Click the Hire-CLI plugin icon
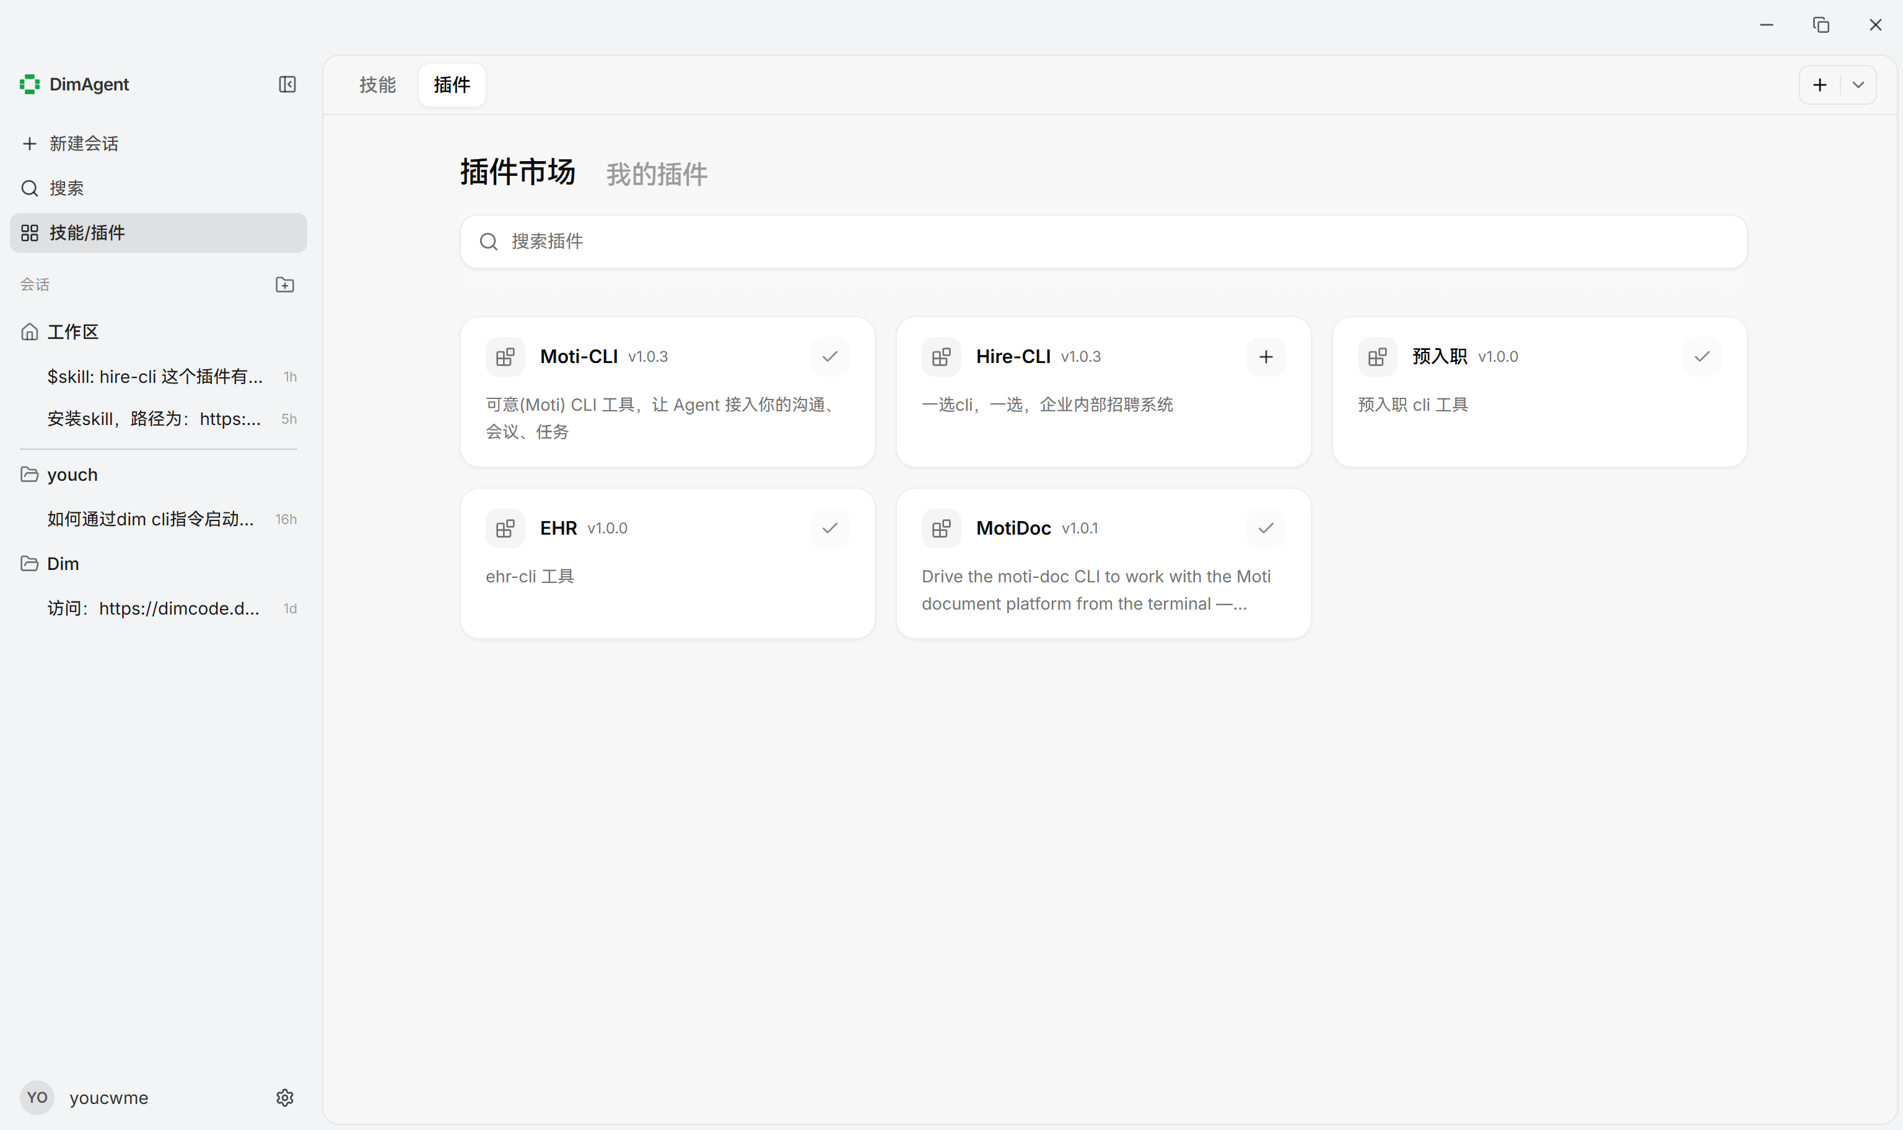 click(942, 356)
